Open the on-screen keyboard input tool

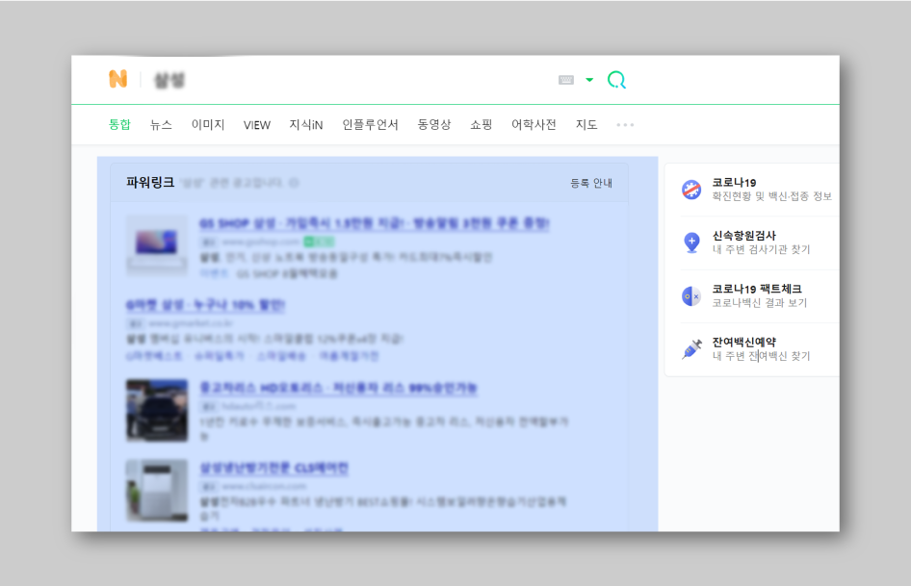[x=566, y=80]
